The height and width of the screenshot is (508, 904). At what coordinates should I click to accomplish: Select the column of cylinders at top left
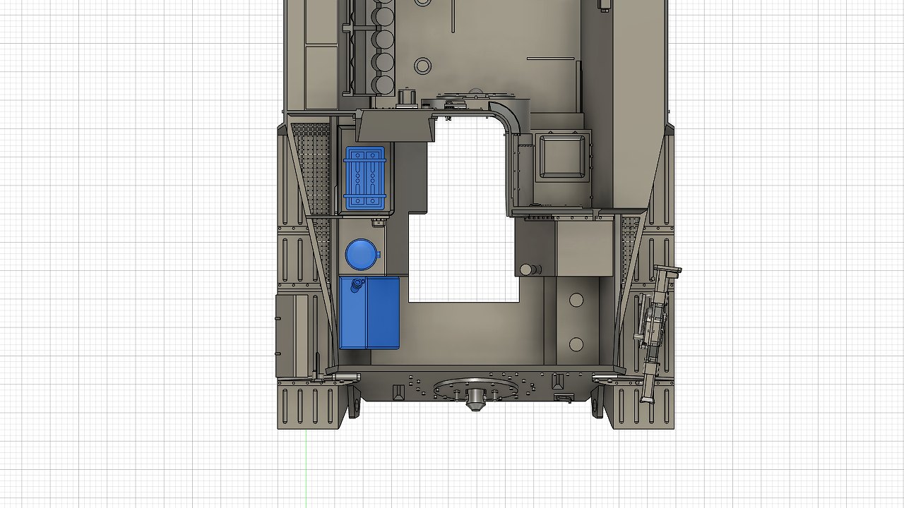coord(383,49)
